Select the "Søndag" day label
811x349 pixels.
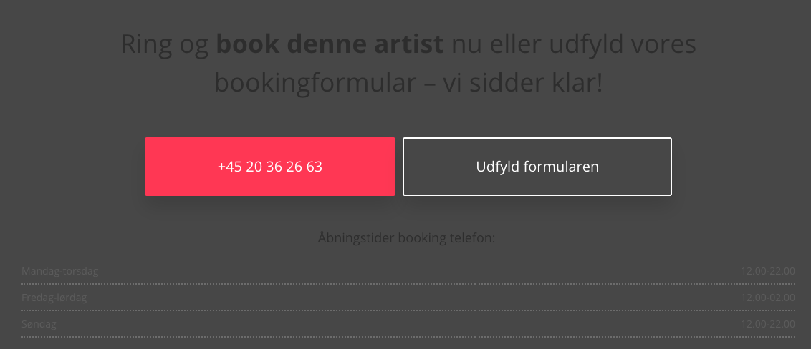click(39, 324)
